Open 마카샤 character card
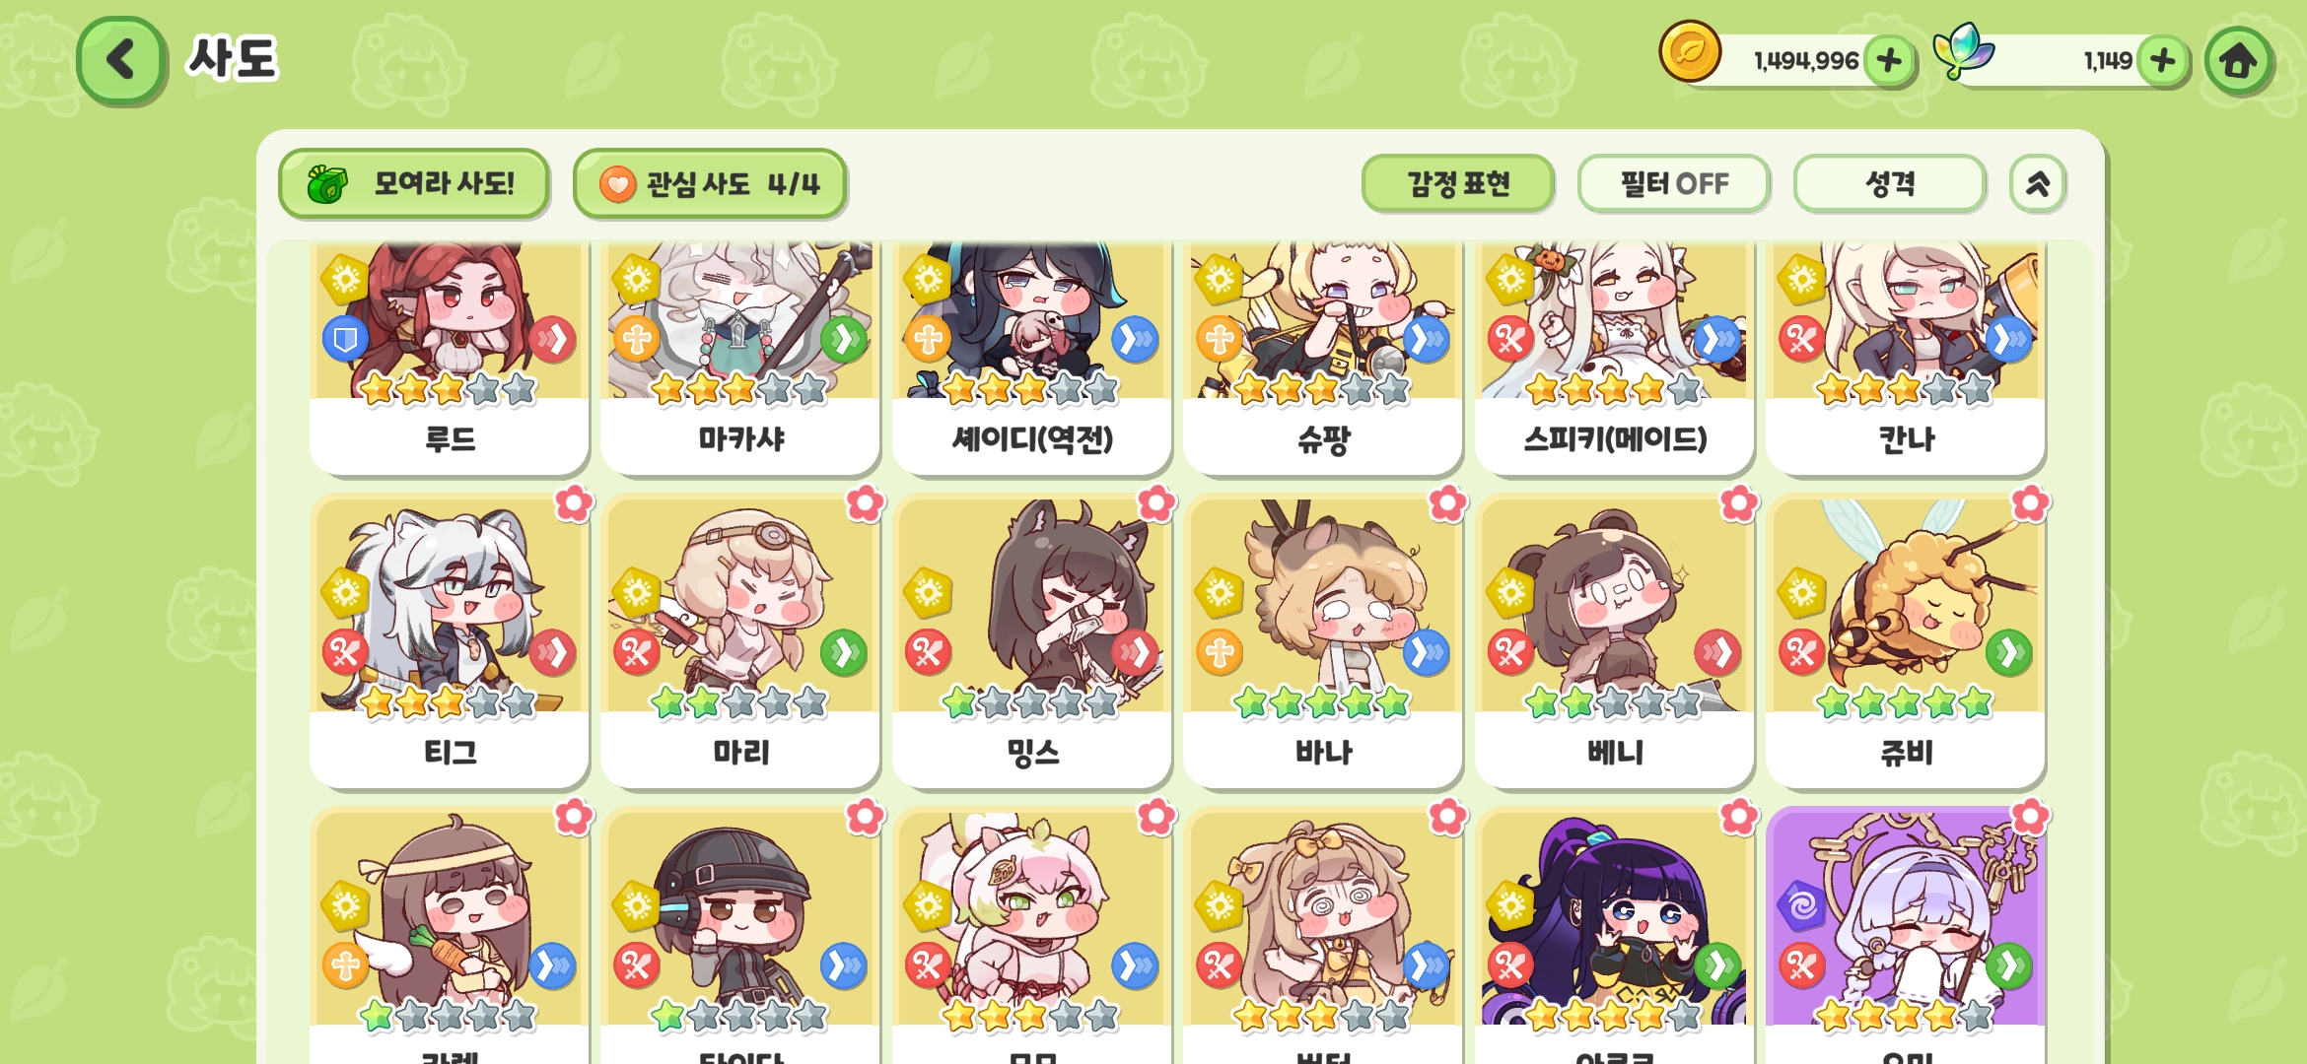This screenshot has width=2307, height=1064. point(740,358)
